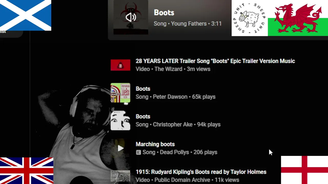Screen dimensions: 328x184
Task: Visit the Christopher Ake artist link
Action: 173,124
